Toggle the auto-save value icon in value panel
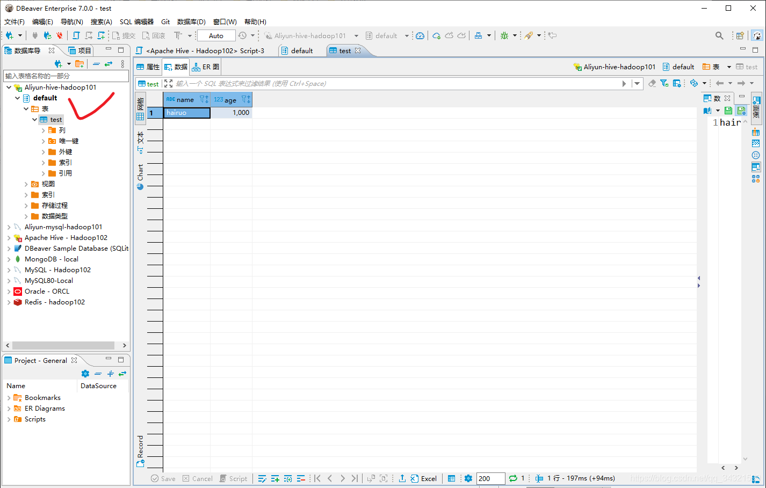 coord(741,111)
